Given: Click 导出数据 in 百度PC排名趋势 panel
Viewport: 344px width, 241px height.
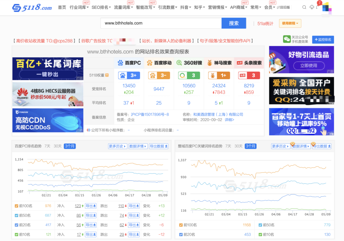Looking at the screenshot, I should point(159,146).
